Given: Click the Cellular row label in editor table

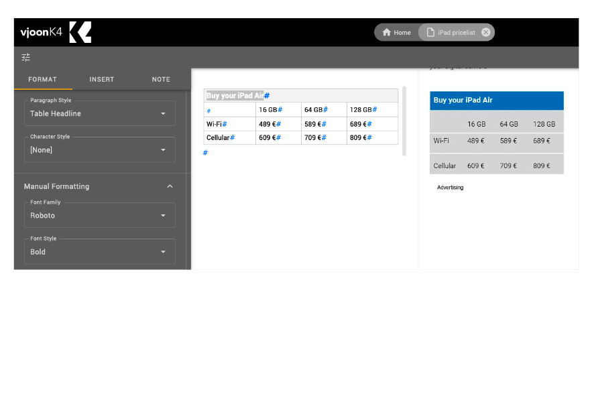Looking at the screenshot, I should (229, 137).
